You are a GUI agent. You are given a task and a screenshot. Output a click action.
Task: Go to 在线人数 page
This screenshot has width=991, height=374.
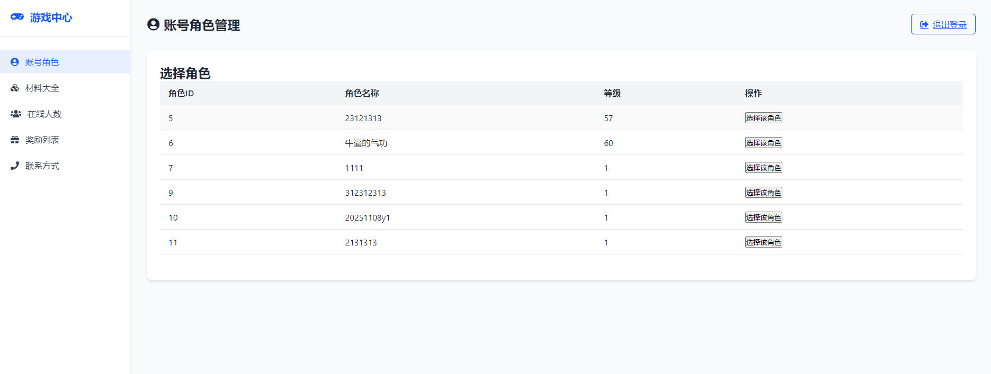click(x=44, y=114)
